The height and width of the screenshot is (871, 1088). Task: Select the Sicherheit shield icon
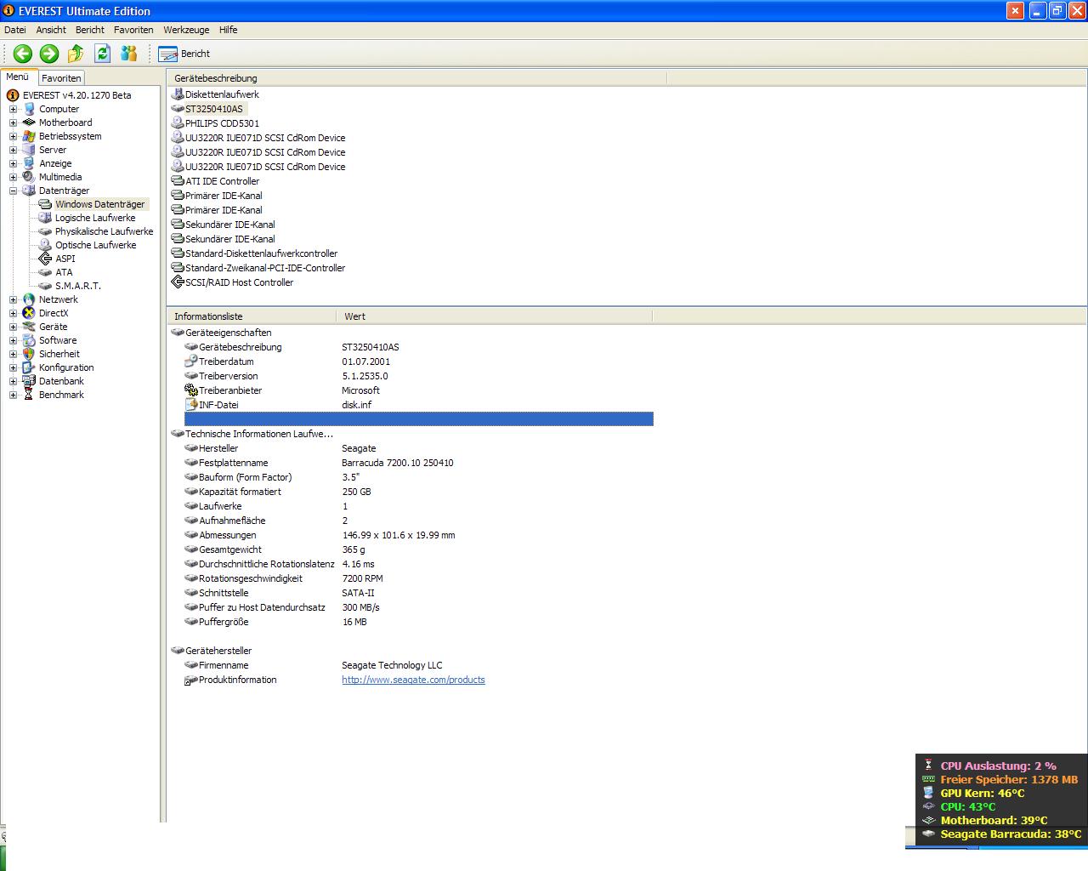(x=29, y=354)
